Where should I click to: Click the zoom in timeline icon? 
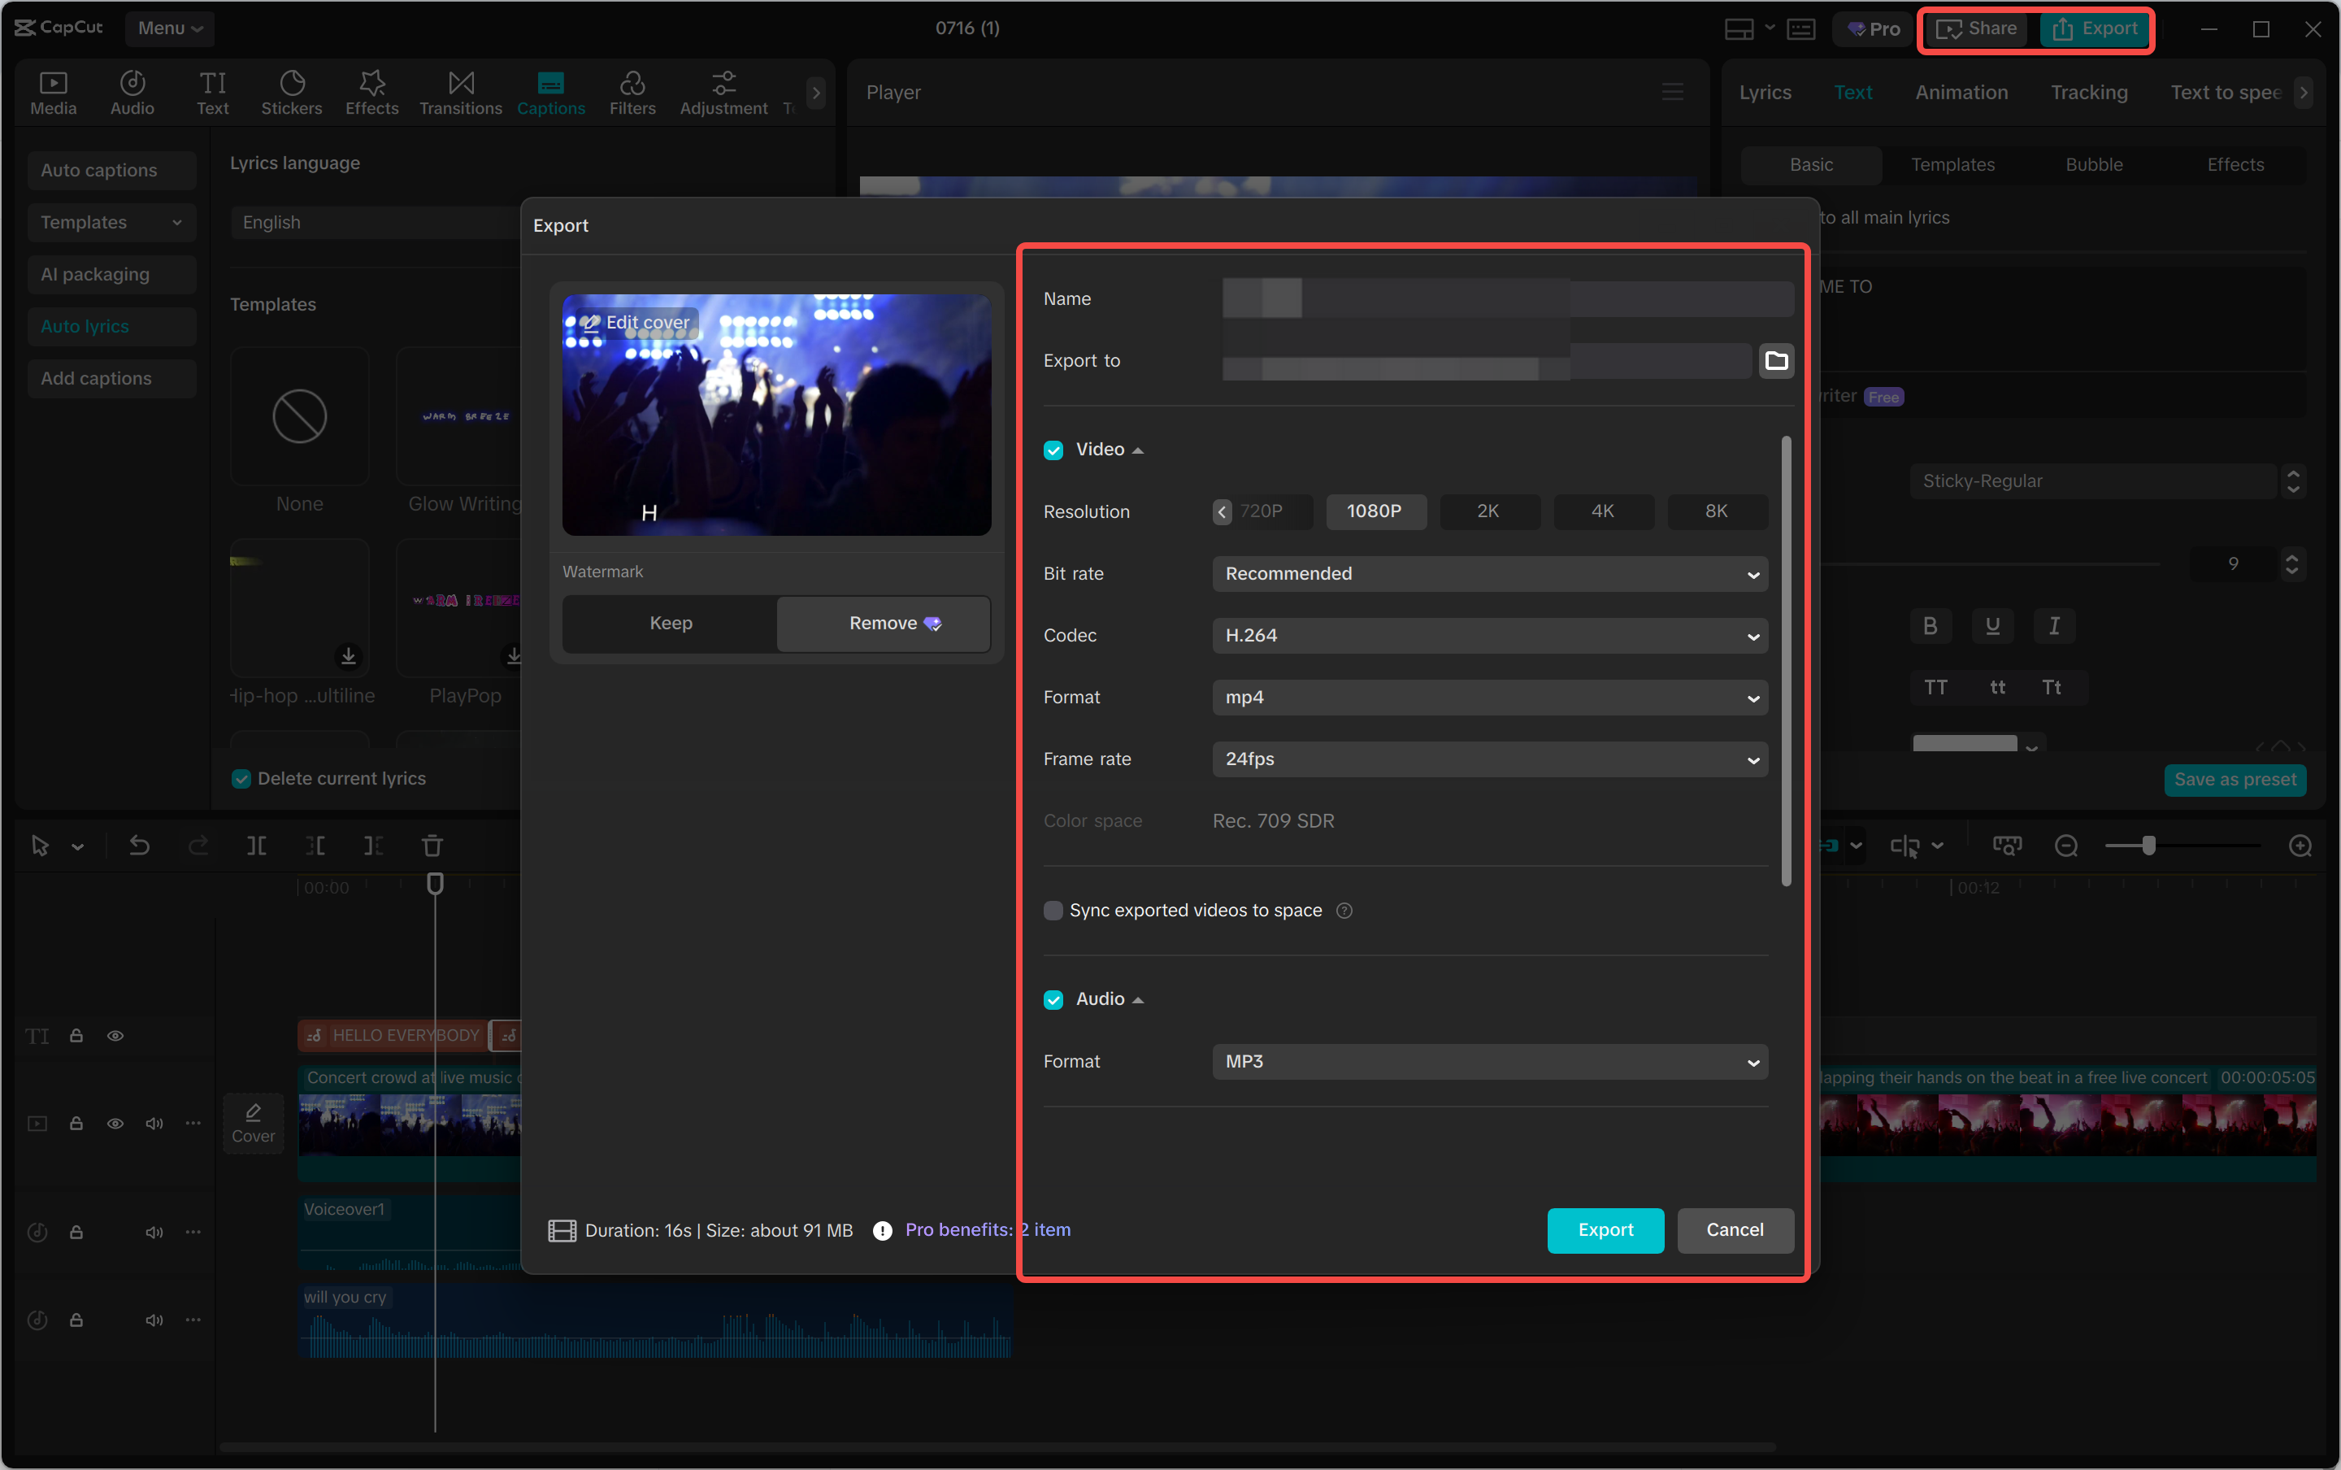click(x=2300, y=846)
